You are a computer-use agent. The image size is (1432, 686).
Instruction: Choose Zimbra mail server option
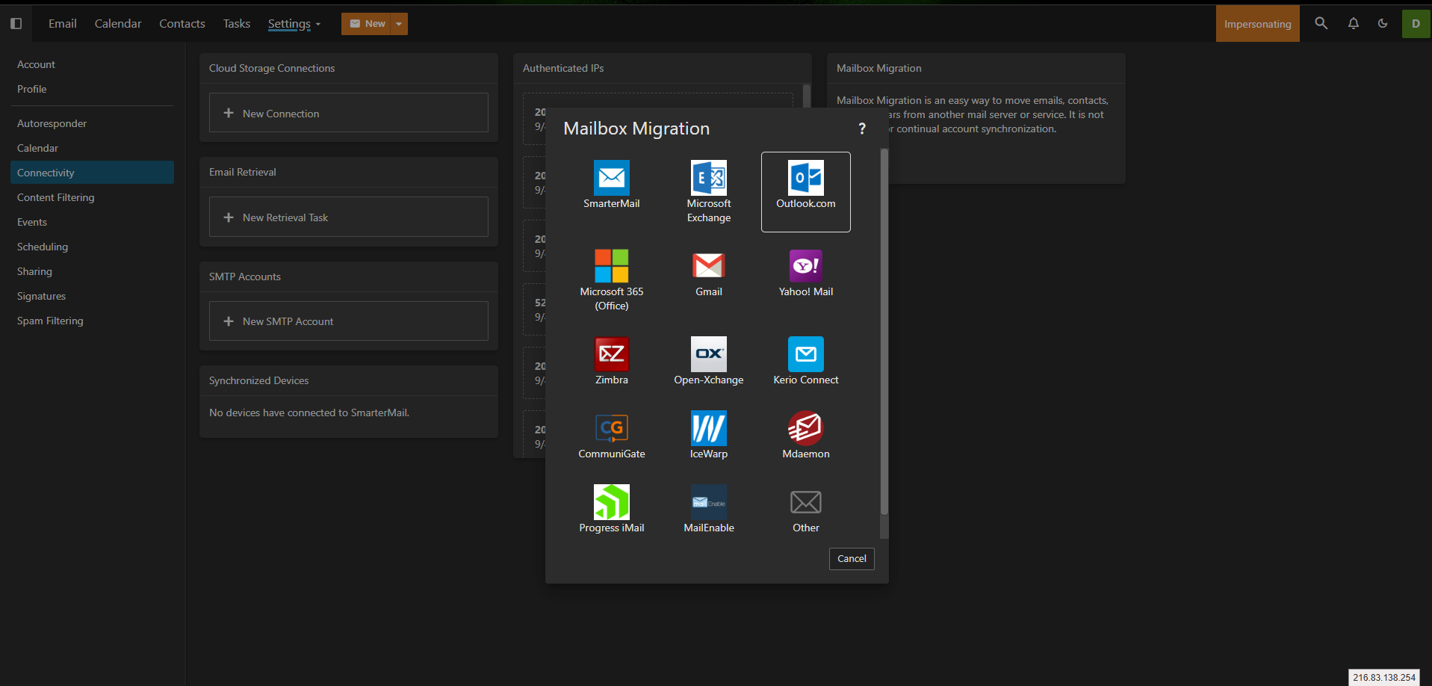click(611, 361)
